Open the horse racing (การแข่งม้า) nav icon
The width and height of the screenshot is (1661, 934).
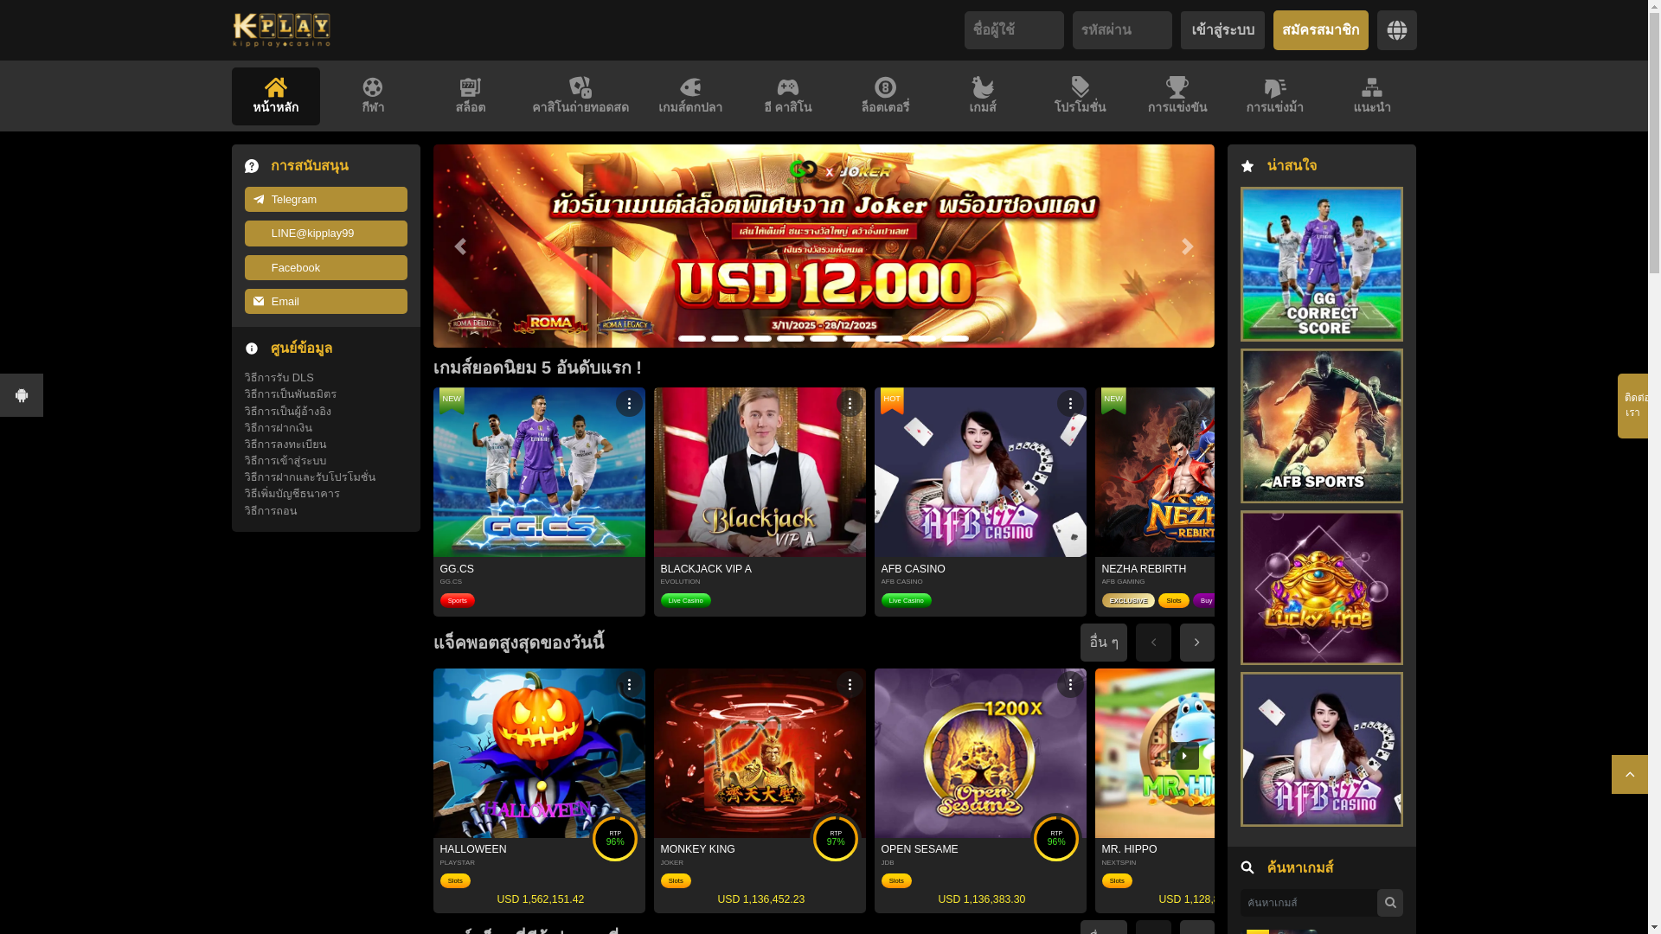click(1275, 87)
